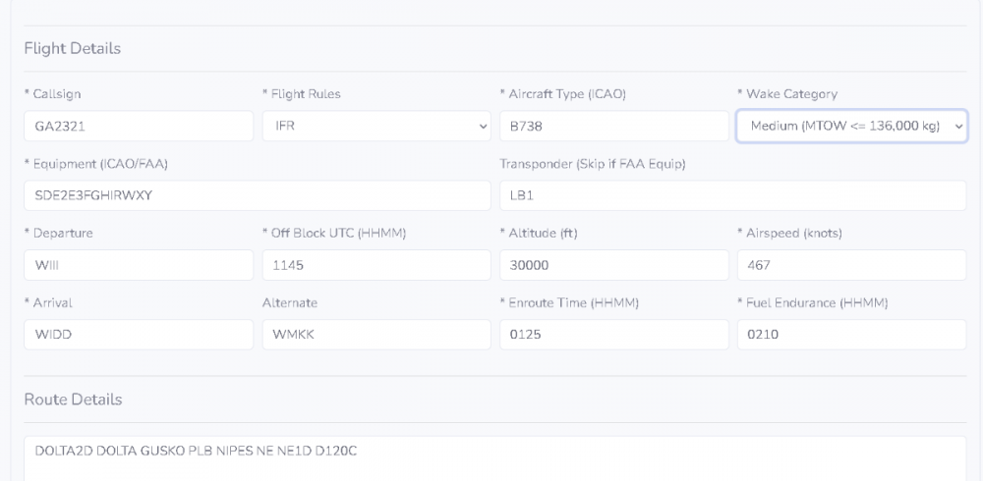Focus the Enroute Time field showing 0125
The image size is (983, 481).
pyautogui.click(x=614, y=335)
